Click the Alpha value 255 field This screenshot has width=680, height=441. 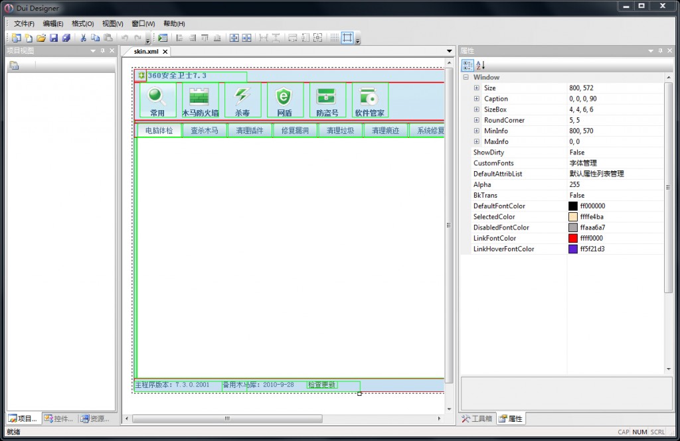[x=616, y=184]
